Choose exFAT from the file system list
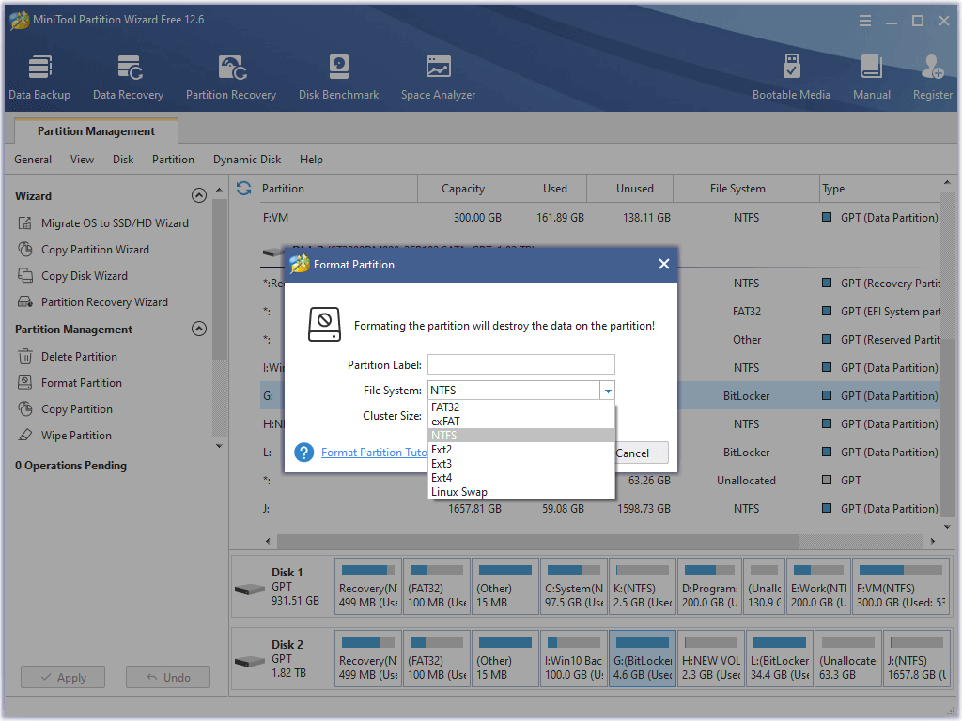This screenshot has width=962, height=721. 444,422
